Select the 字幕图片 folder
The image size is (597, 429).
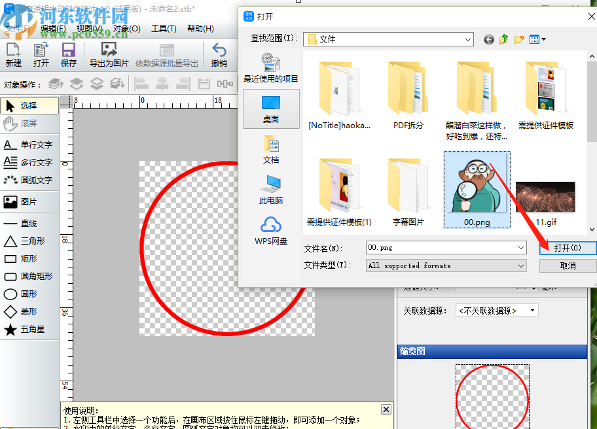click(x=408, y=192)
